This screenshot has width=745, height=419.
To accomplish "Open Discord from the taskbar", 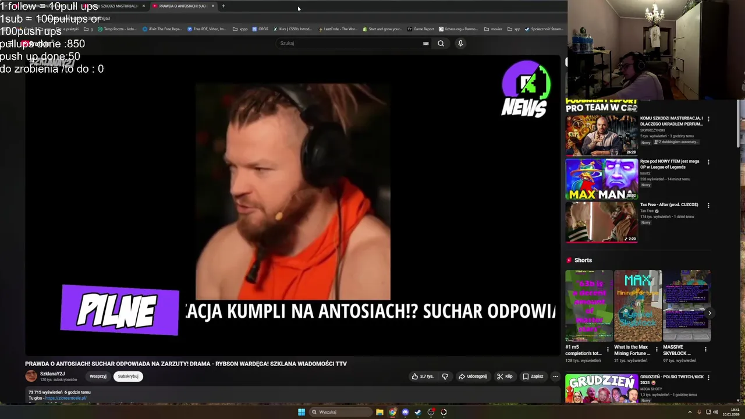I will click(x=406, y=412).
